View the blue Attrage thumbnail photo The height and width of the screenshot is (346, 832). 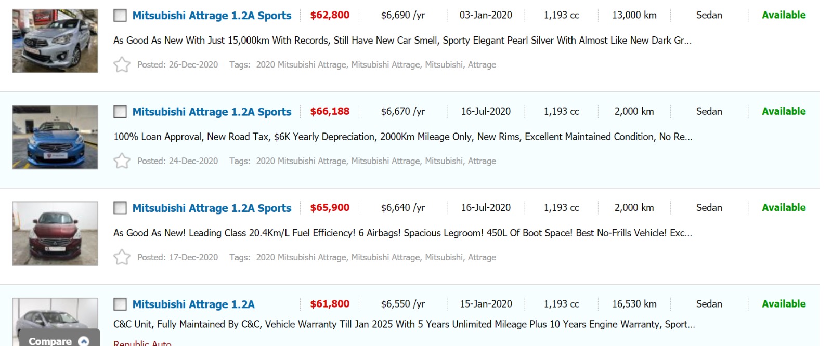point(55,137)
